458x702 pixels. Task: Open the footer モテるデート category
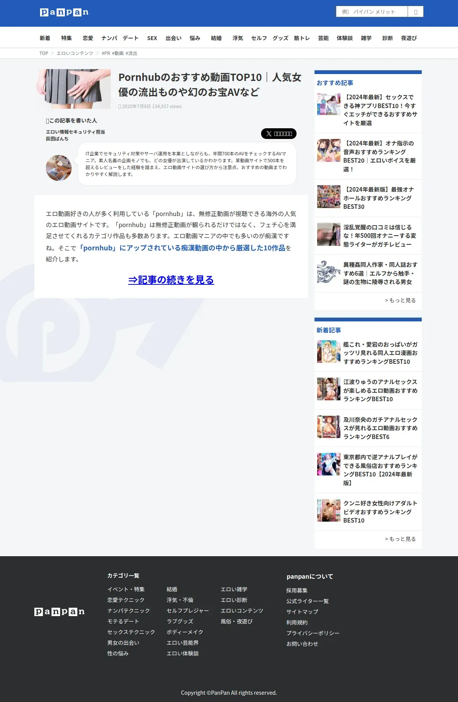point(123,621)
